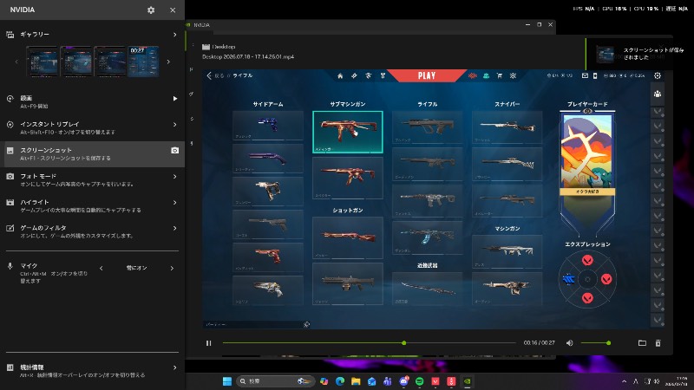Image resolution: width=694 pixels, height=390 pixels.
Task: Show hidden system tray icons chevron
Action: click(624, 381)
